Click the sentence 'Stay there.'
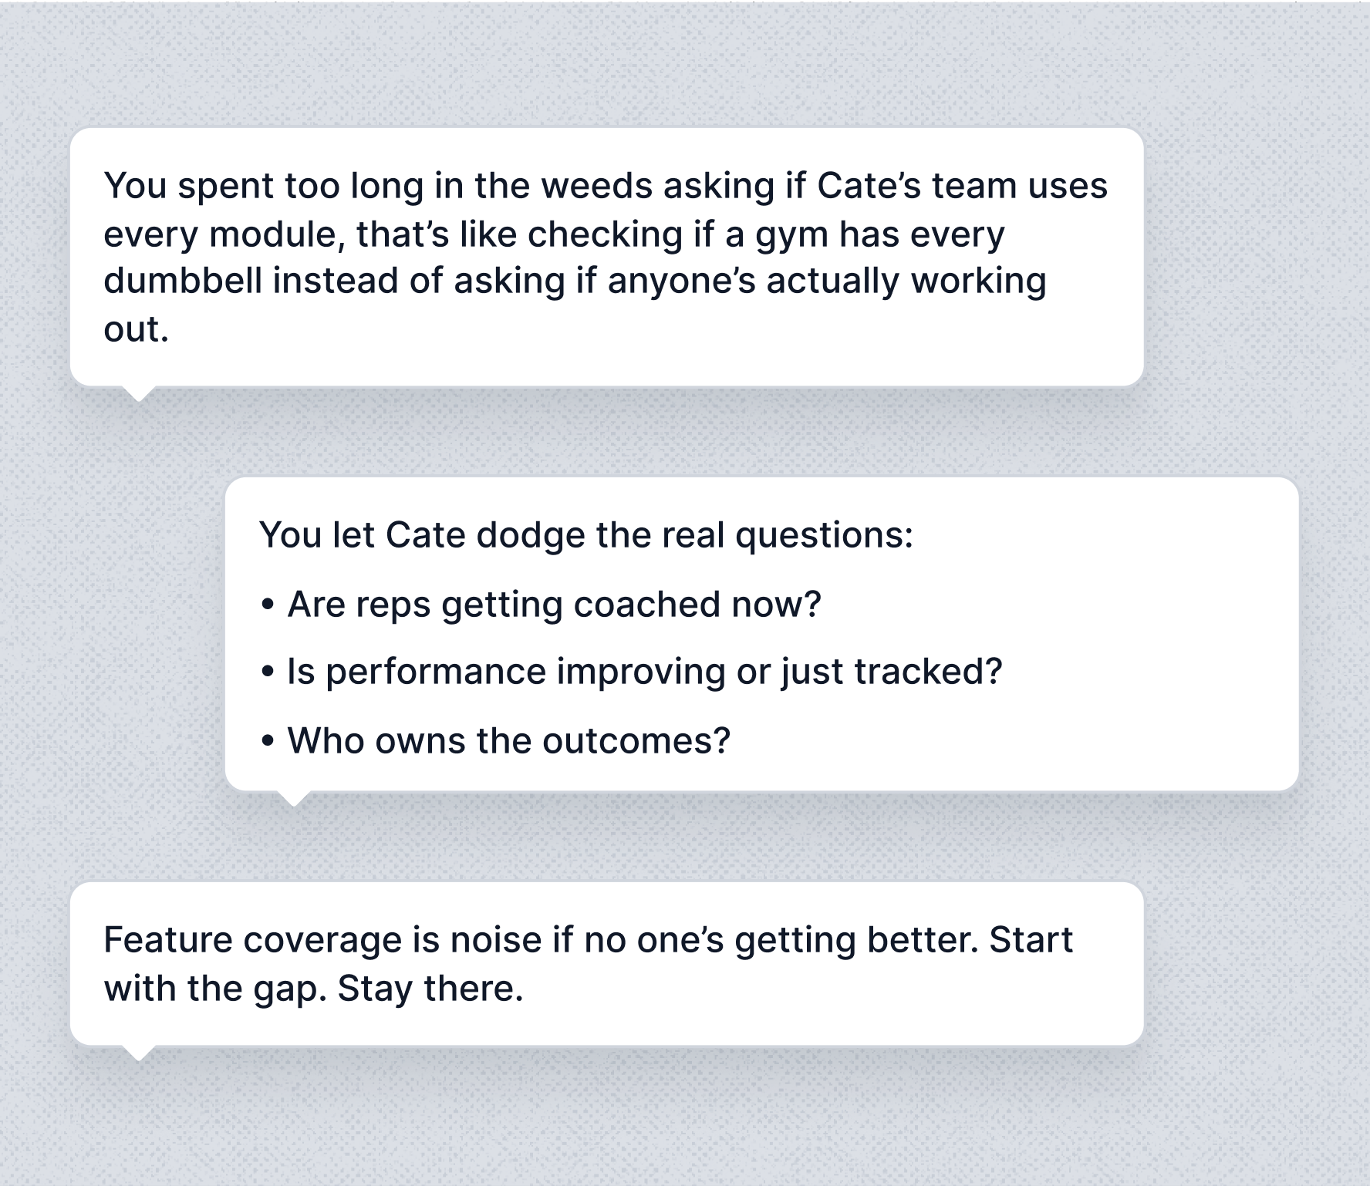This screenshot has height=1186, width=1370. click(x=430, y=989)
